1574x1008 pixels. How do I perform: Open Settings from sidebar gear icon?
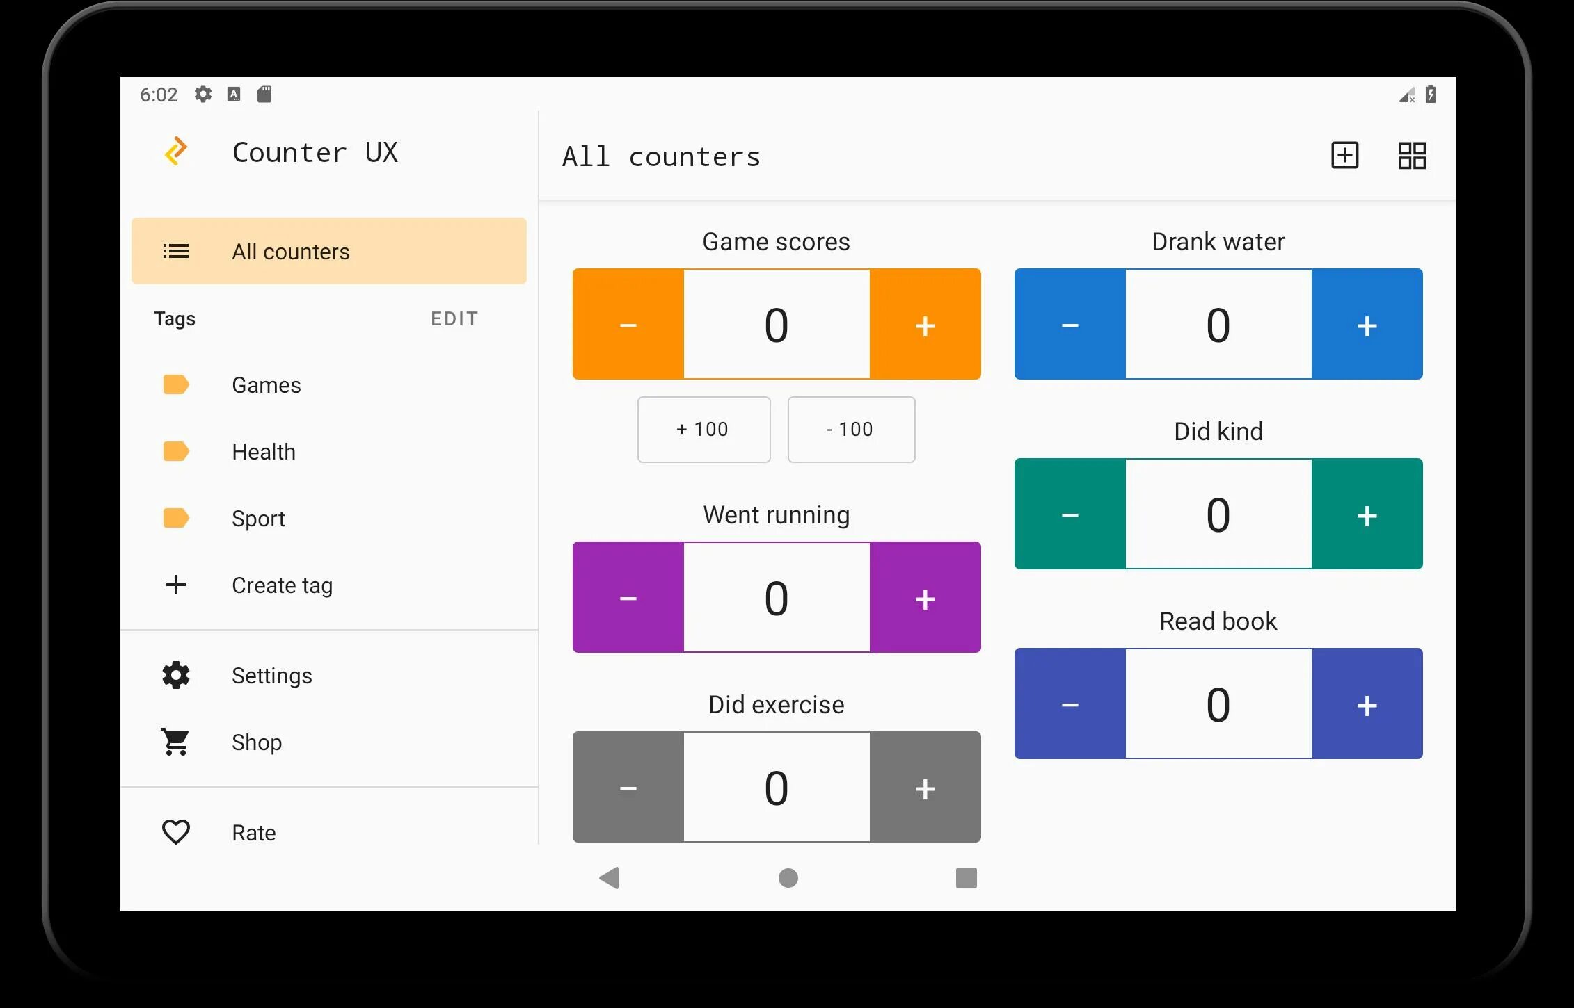coord(176,675)
